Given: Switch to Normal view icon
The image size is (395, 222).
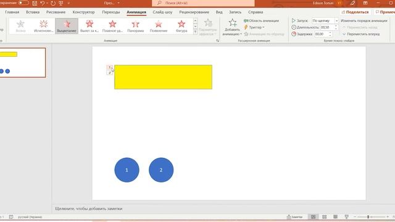Looking at the screenshot, I should pos(313,216).
